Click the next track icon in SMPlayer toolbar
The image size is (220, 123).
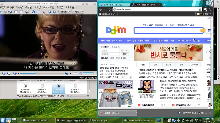pyautogui.click(x=54, y=12)
